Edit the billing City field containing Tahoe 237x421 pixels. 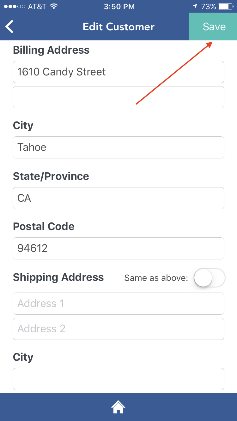click(x=118, y=147)
